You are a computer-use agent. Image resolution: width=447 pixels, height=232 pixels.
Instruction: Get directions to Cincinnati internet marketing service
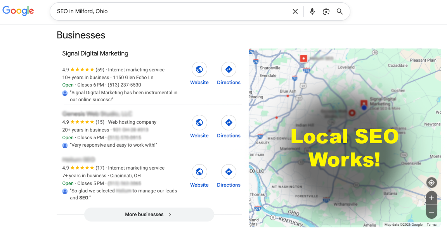tap(229, 172)
